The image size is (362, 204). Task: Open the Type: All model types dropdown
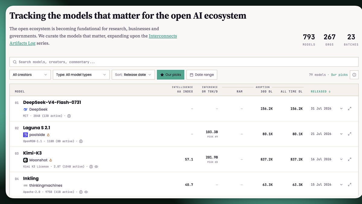click(x=81, y=75)
